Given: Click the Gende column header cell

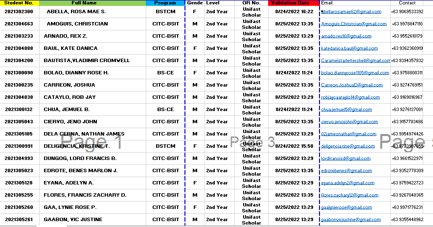Looking at the screenshot, I should pyautogui.click(x=195, y=3).
